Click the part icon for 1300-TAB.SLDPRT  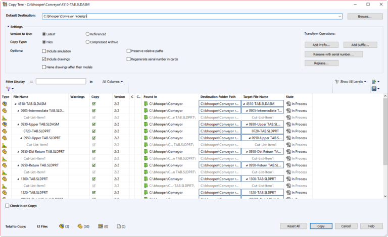pyautogui.click(x=5, y=179)
